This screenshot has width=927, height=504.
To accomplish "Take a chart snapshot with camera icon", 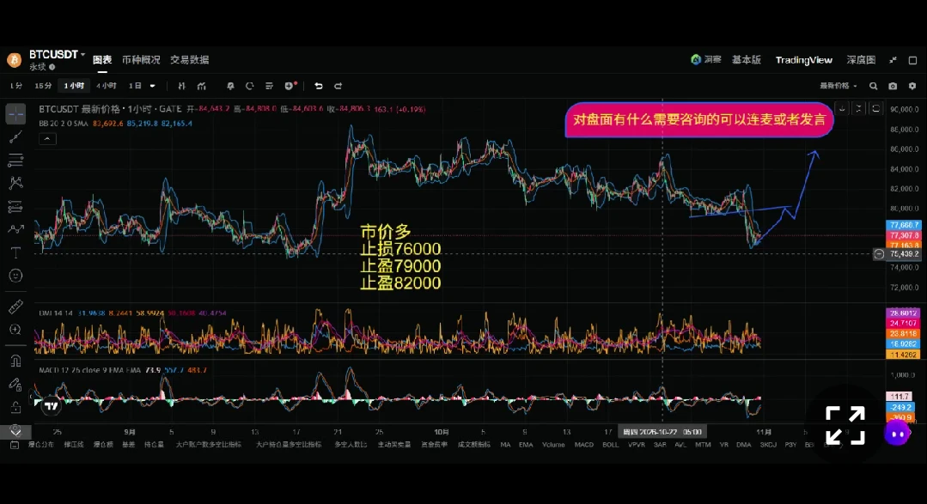I will pyautogui.click(x=893, y=86).
